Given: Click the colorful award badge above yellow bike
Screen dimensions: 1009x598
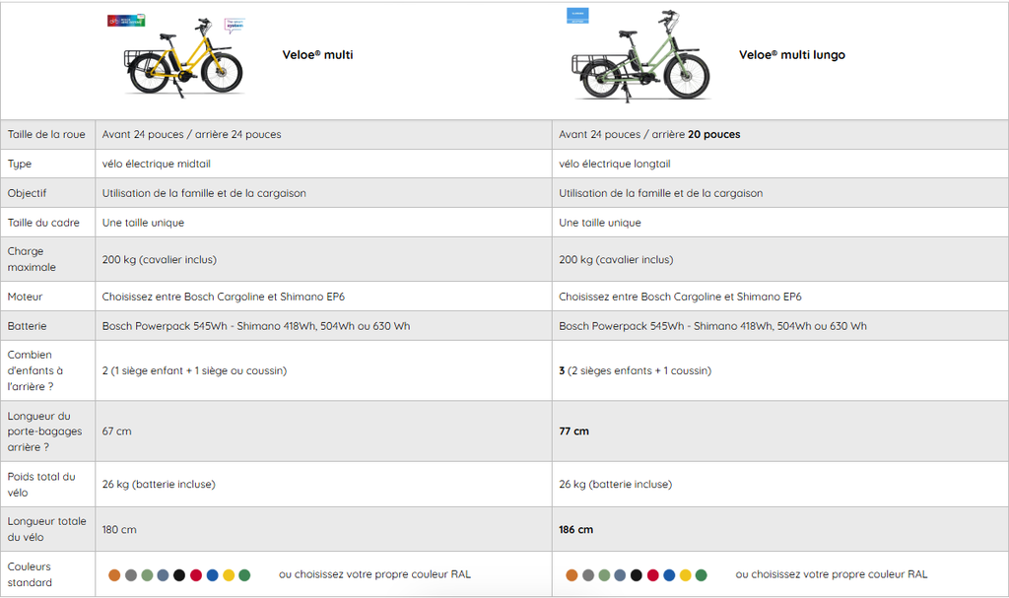Looking at the screenshot, I should [126, 20].
